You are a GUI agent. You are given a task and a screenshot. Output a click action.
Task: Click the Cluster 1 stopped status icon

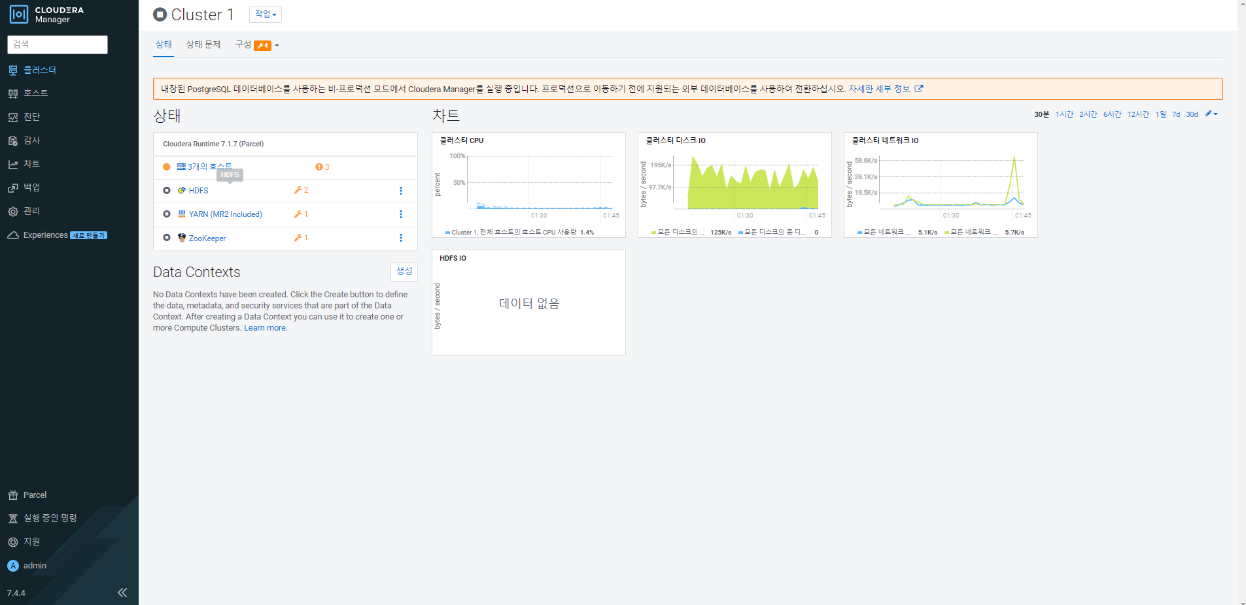coord(160,14)
